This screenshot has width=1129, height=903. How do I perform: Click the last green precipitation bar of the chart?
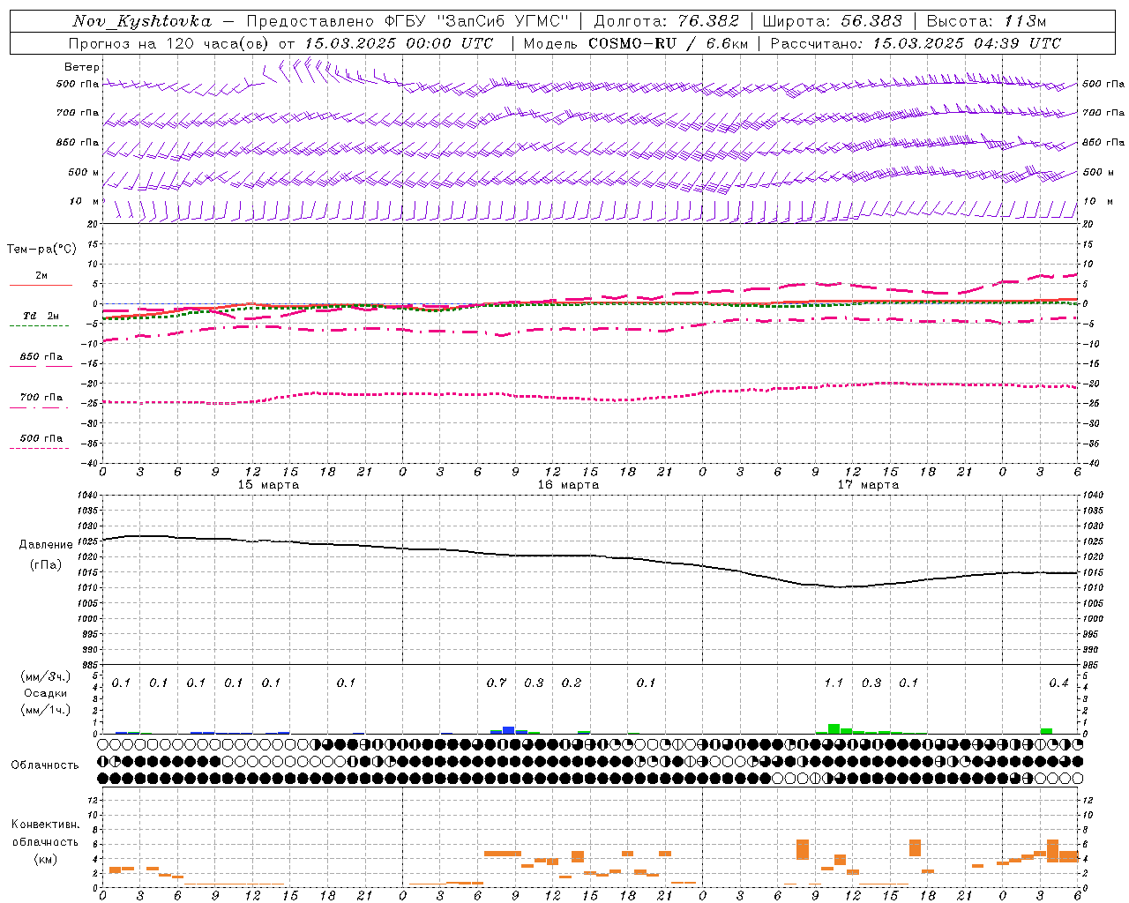click(1046, 731)
